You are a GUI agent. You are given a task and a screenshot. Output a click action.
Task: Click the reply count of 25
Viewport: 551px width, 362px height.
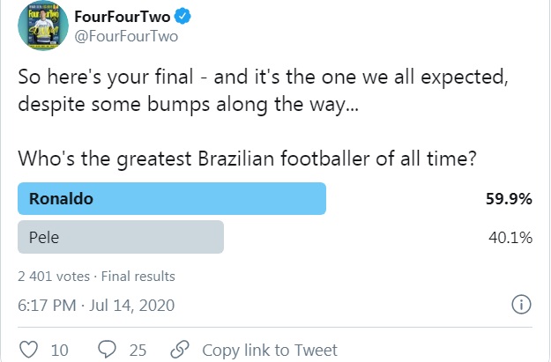click(x=138, y=350)
